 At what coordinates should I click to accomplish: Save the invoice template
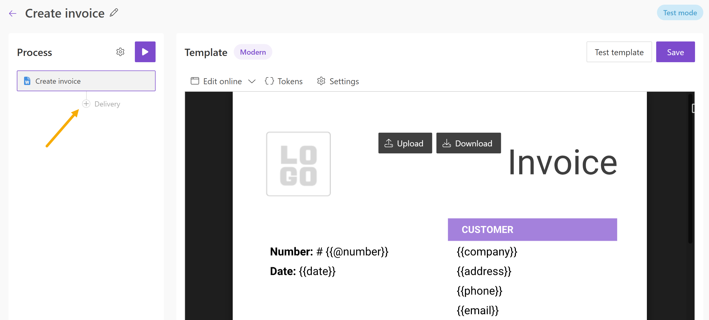675,52
